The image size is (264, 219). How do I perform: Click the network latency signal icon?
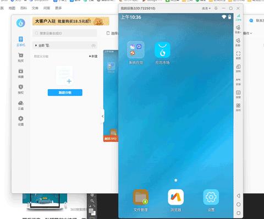pyautogui.click(x=238, y=17)
